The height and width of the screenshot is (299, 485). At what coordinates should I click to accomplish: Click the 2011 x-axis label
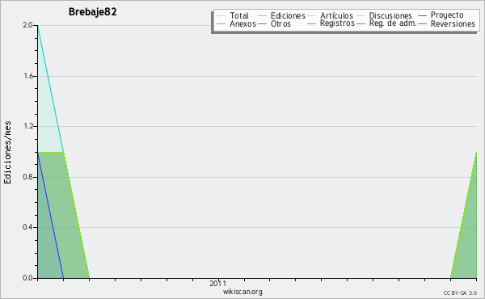coord(218,283)
